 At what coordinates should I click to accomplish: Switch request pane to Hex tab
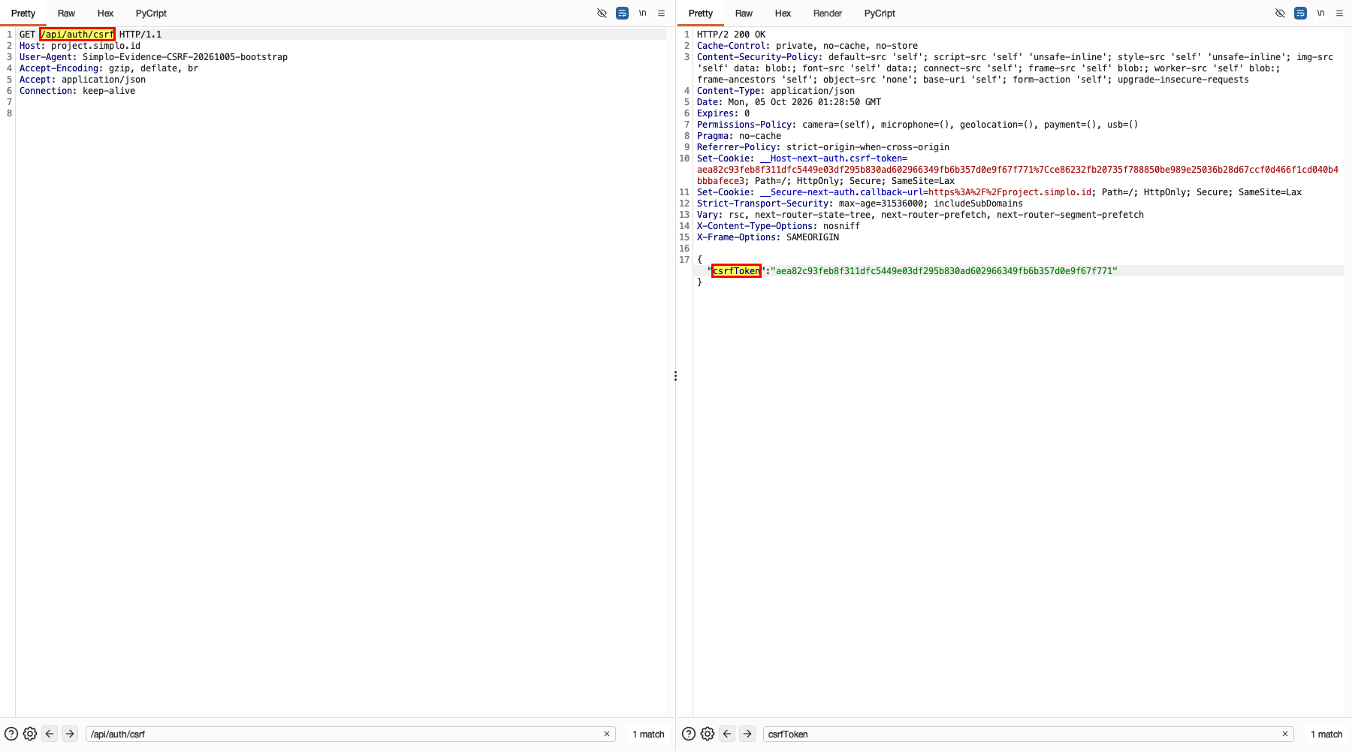(x=105, y=14)
